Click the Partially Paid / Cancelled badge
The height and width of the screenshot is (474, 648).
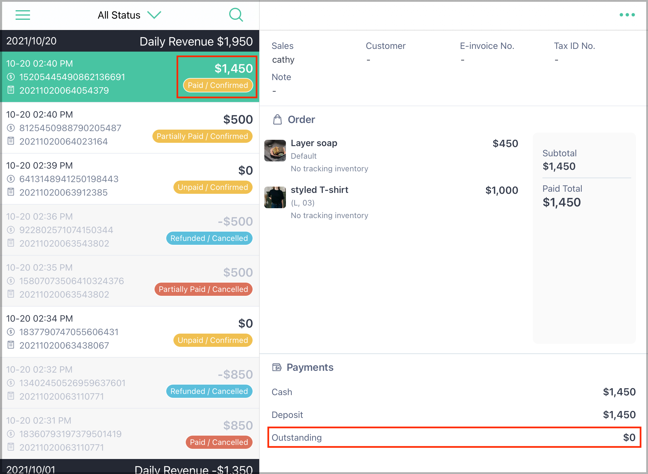tap(203, 289)
